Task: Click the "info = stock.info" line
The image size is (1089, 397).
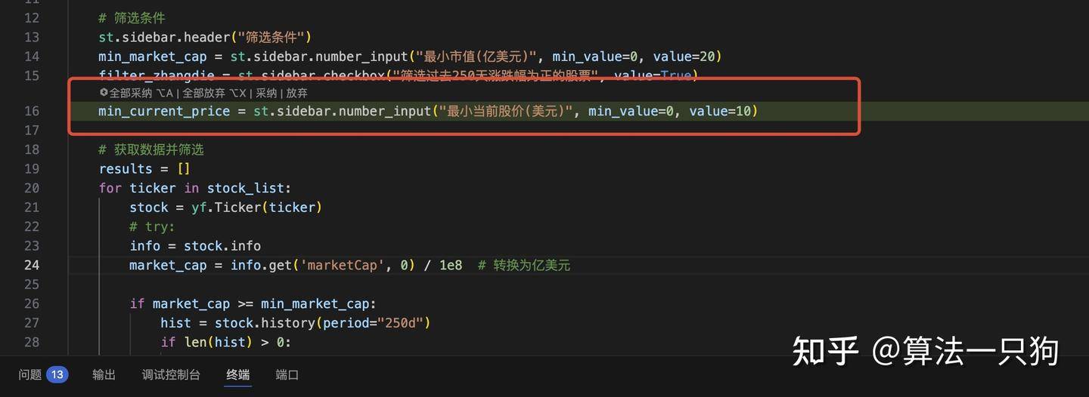Action: 195,246
